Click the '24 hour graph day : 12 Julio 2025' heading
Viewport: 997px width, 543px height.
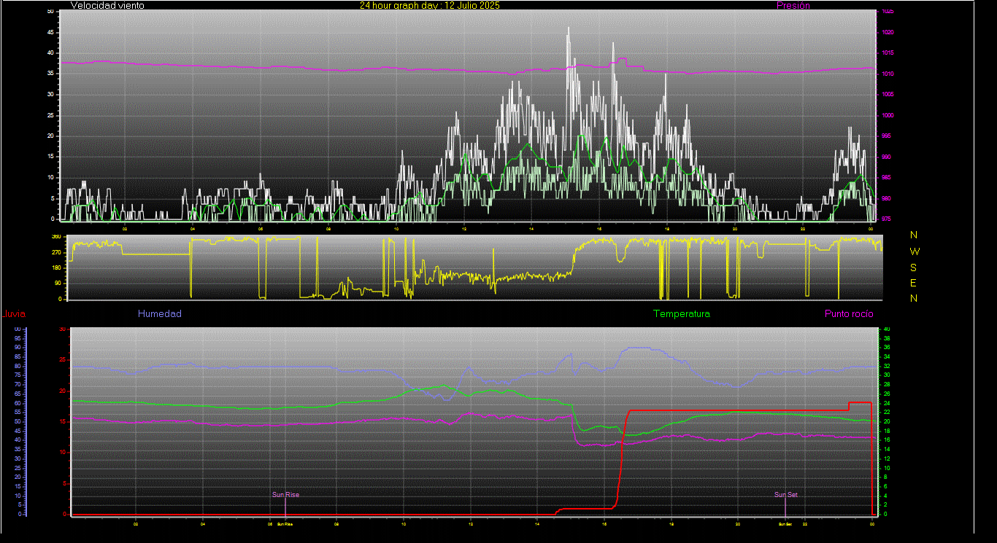coord(430,5)
